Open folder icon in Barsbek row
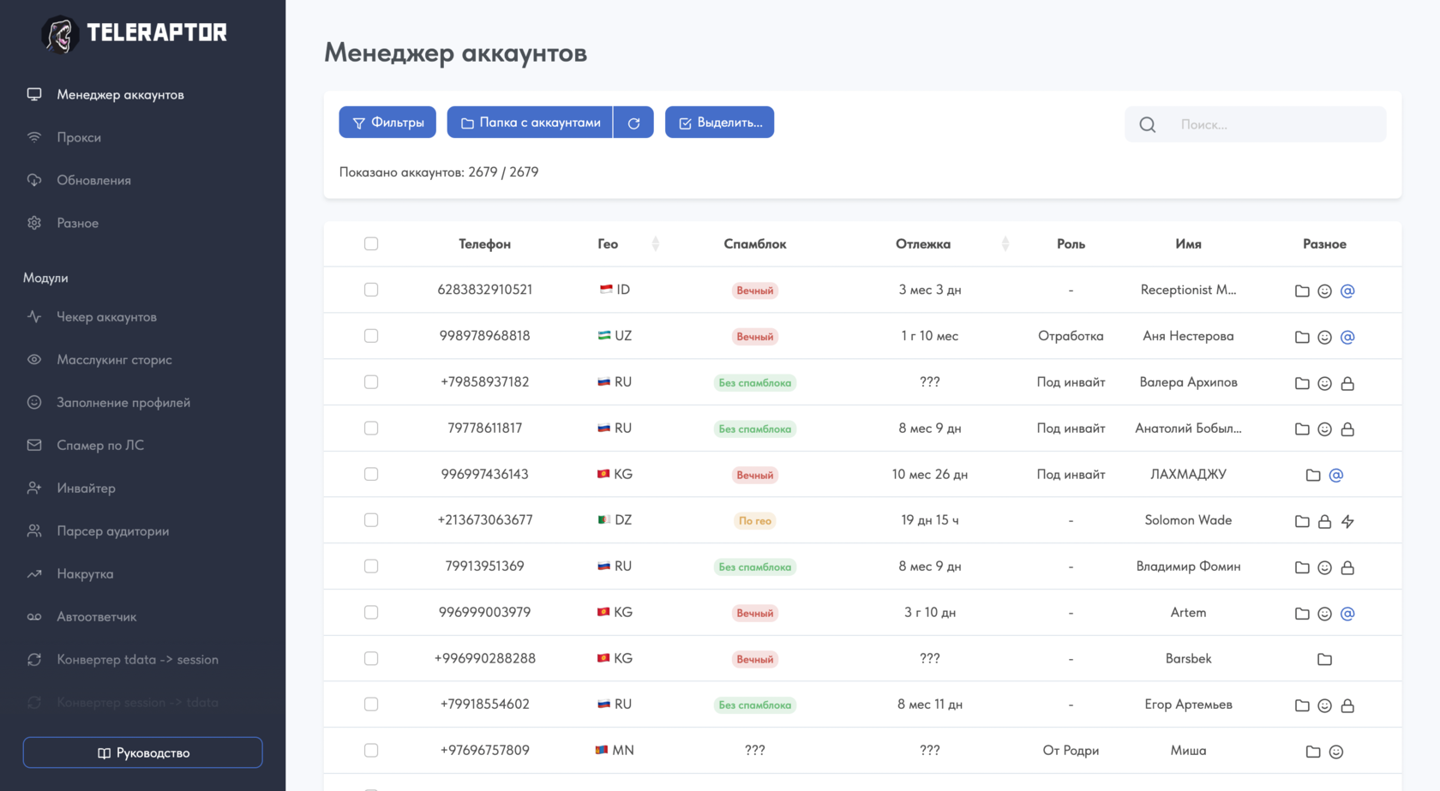Image resolution: width=1440 pixels, height=791 pixels. 1324,659
